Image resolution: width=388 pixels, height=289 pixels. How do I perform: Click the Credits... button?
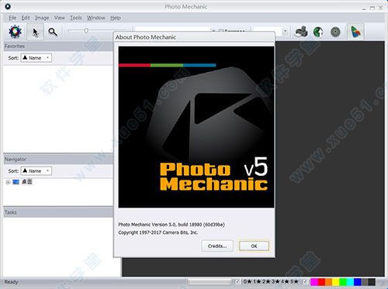point(217,246)
